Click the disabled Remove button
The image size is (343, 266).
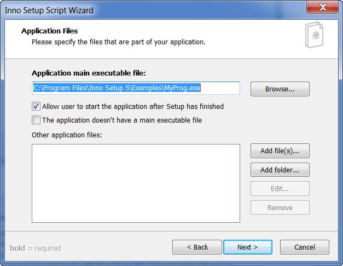coord(280,207)
